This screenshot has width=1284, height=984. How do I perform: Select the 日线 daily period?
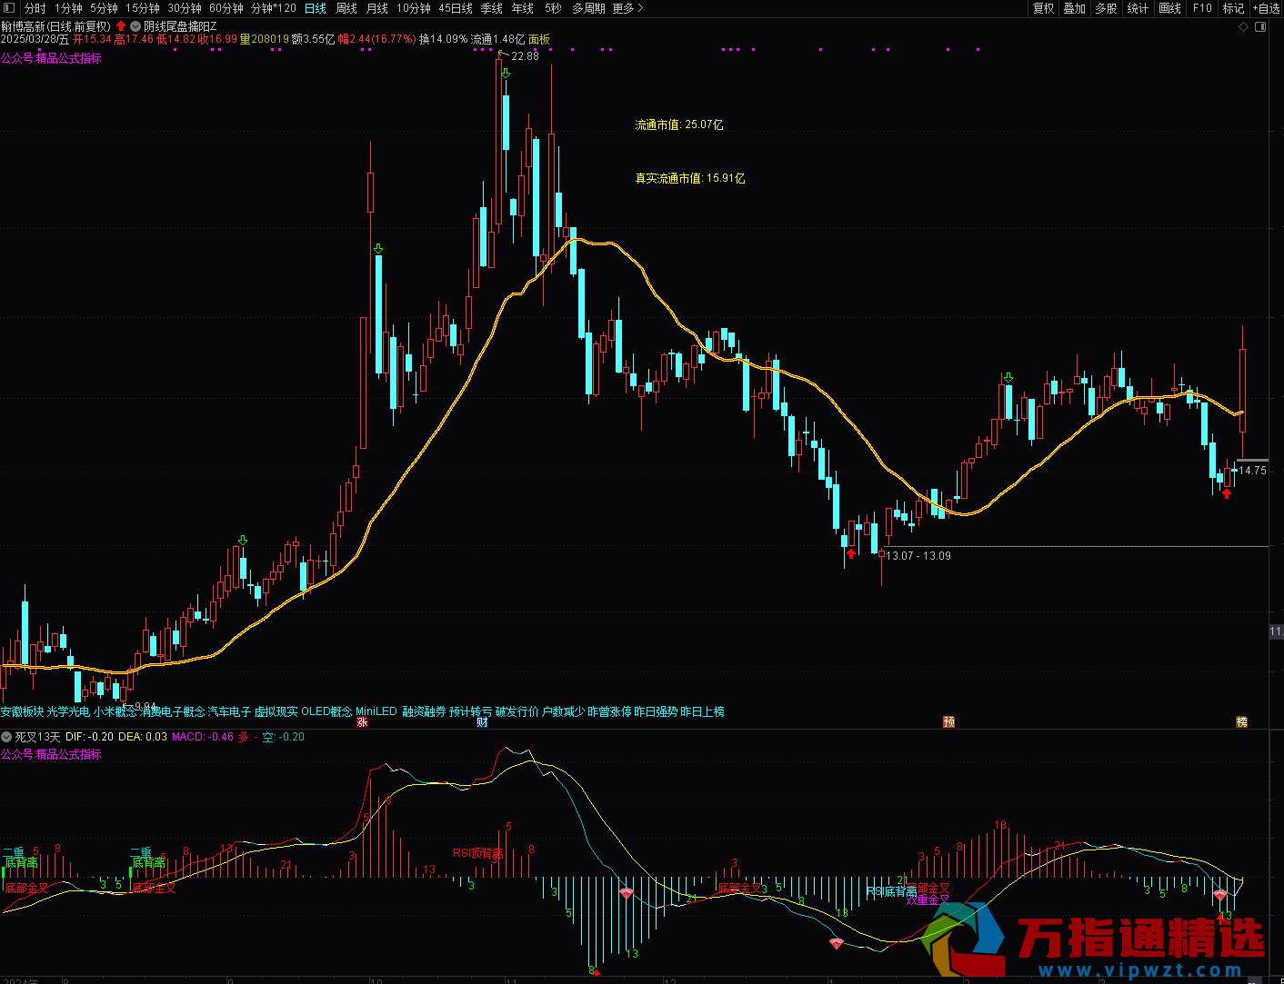click(x=316, y=8)
